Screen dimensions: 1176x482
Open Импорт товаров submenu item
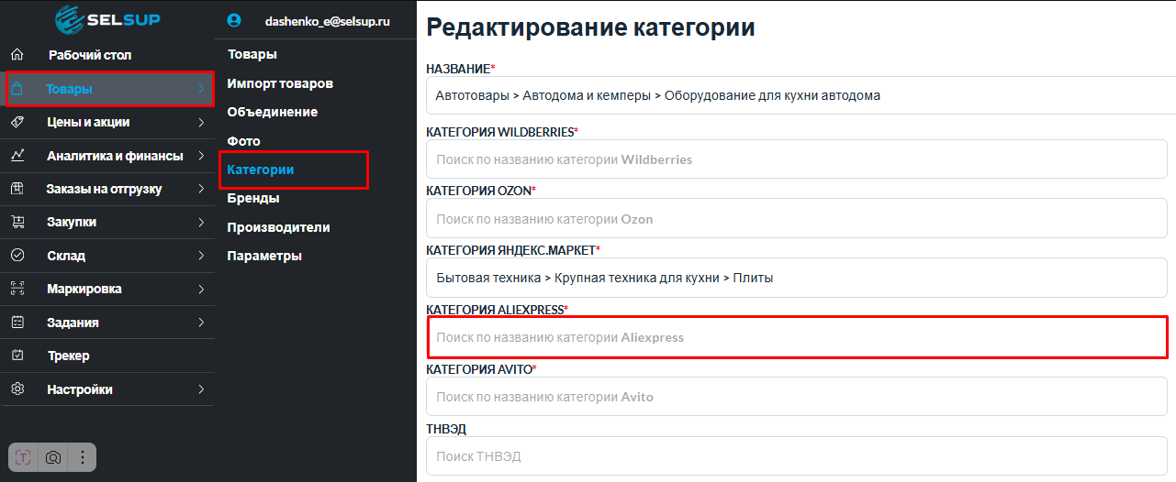coord(280,83)
